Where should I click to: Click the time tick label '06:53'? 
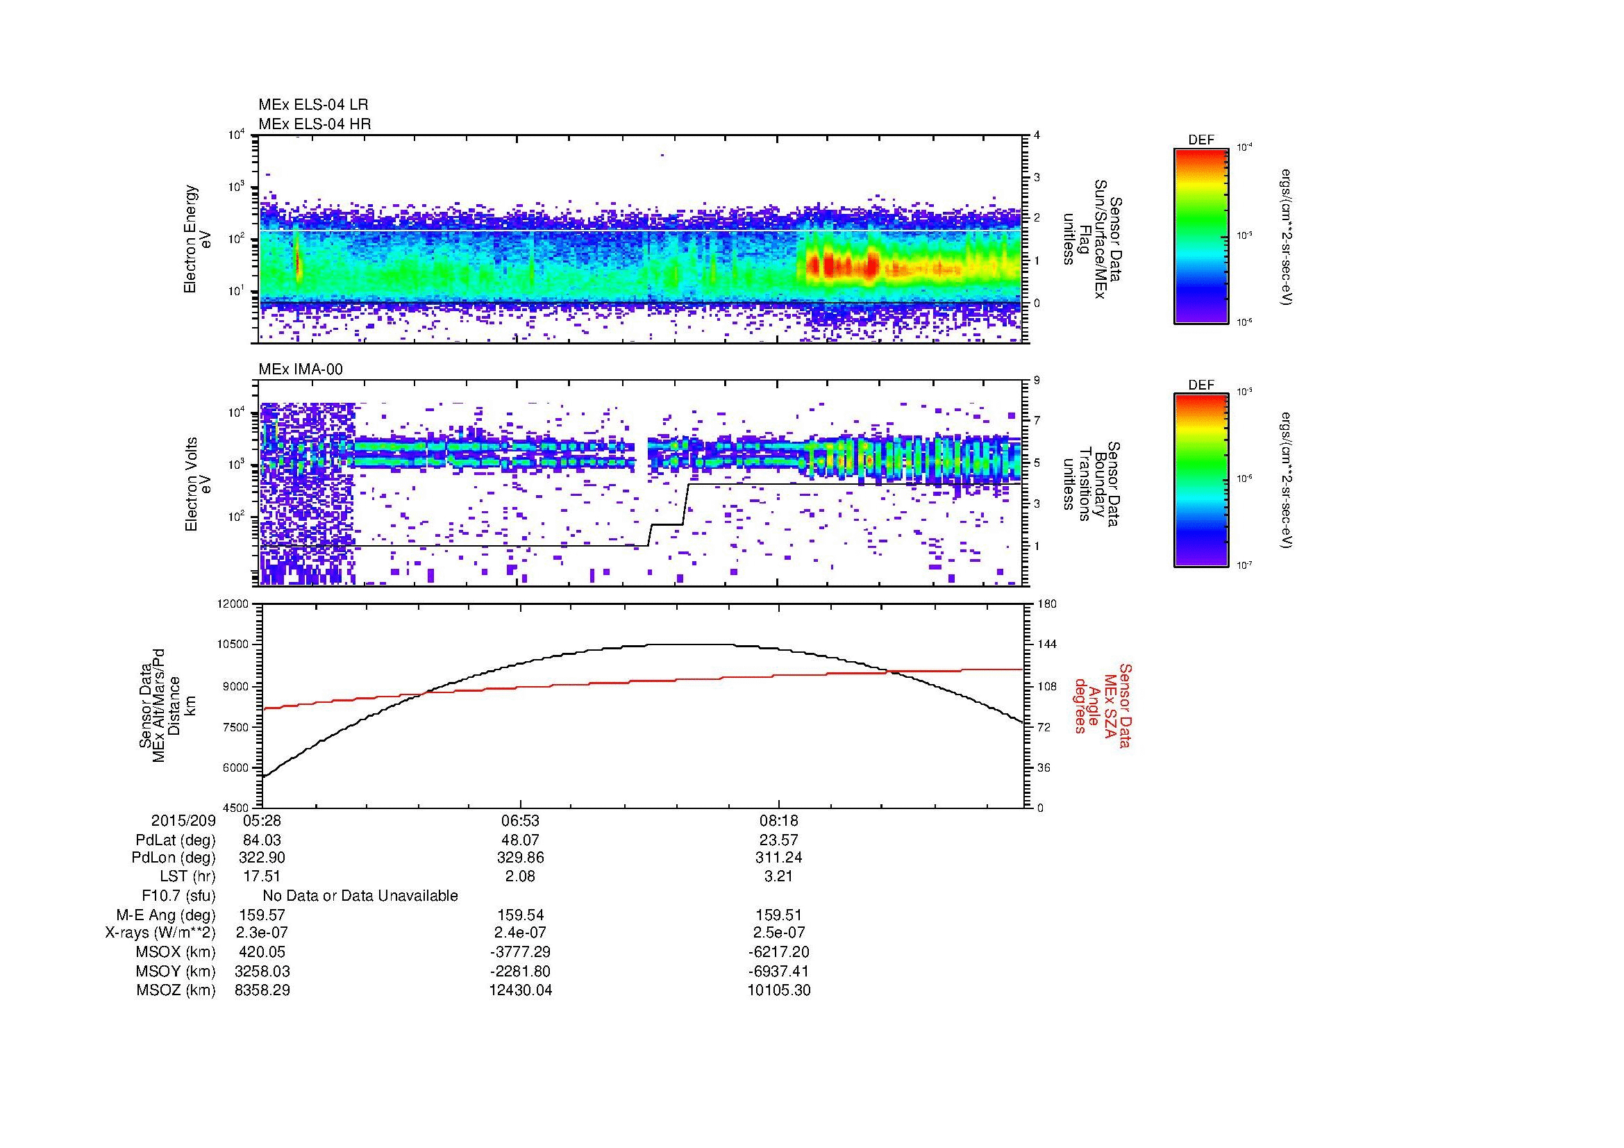tap(520, 820)
